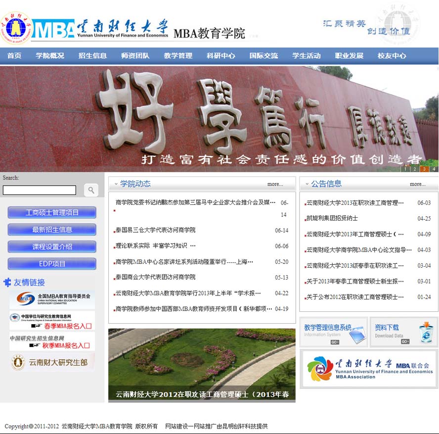Open news 理论联系实际 丰富学习知识
This screenshot has width=439, height=434.
click(156, 246)
